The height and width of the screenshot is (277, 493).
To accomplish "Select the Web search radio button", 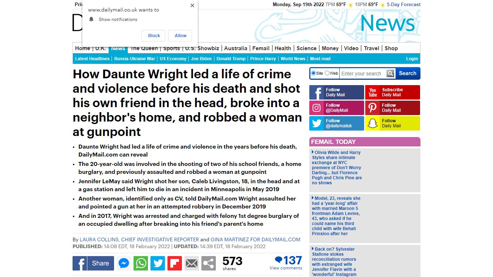I will [327, 73].
